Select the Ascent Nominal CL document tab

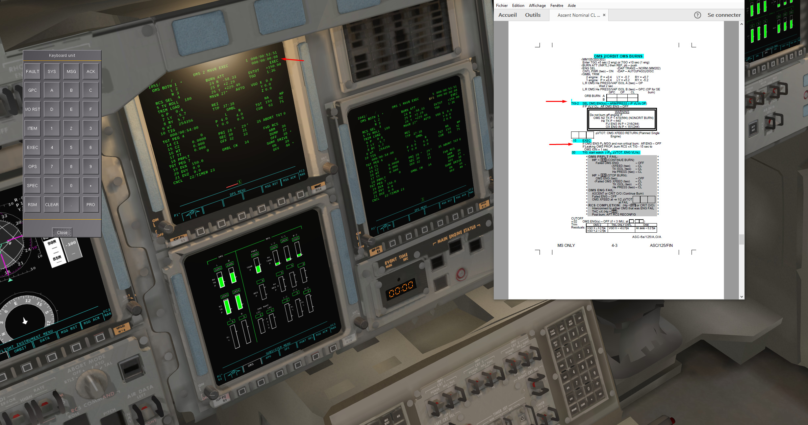[x=579, y=15]
